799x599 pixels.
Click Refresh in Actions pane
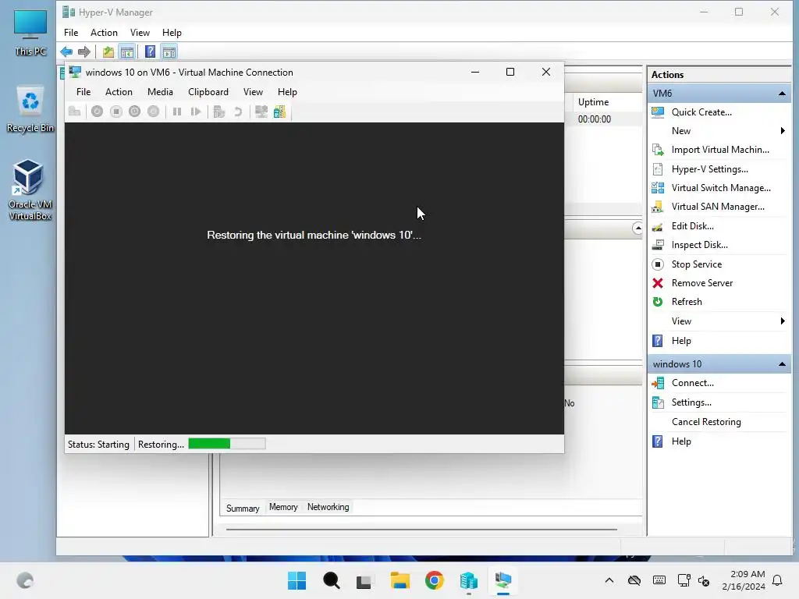687,302
